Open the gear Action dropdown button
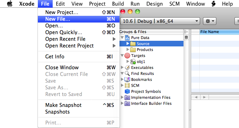Screen dimensions: 239x128 pyautogui.click(x=210, y=21)
